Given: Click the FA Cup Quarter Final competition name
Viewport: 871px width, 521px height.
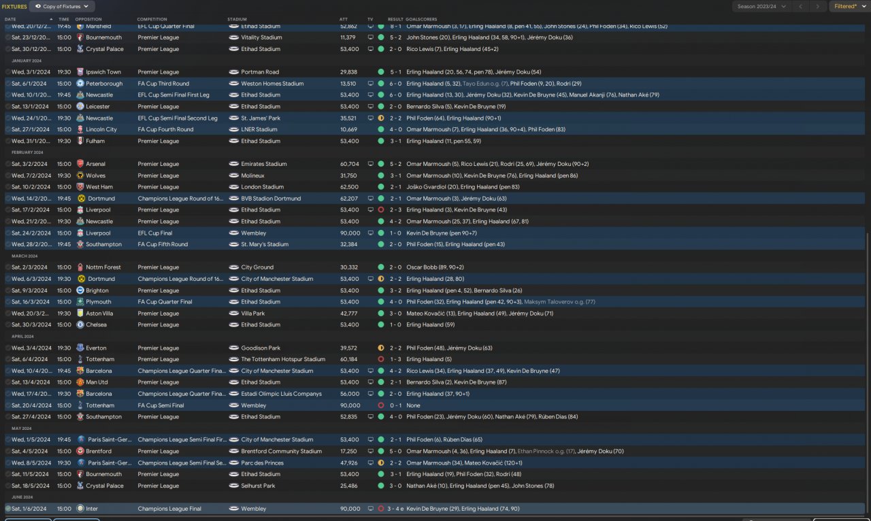Looking at the screenshot, I should coord(165,302).
